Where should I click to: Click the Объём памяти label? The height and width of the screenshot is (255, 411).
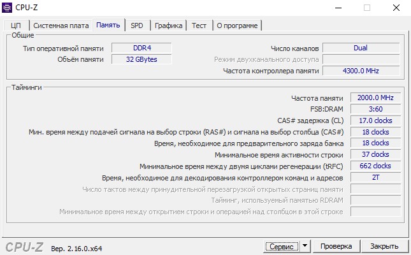(80, 59)
